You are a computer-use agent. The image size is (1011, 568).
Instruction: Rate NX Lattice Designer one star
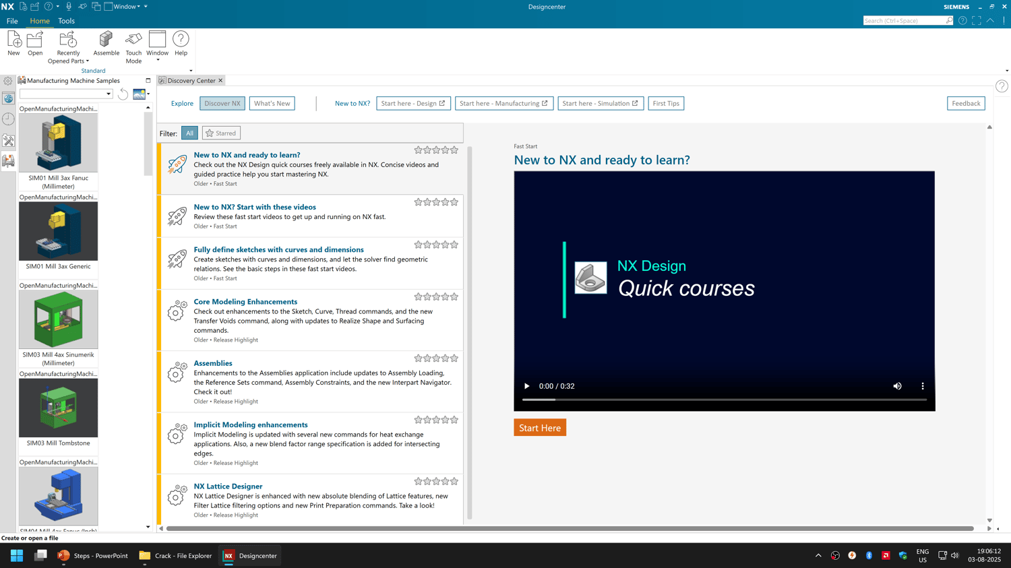pos(418,482)
